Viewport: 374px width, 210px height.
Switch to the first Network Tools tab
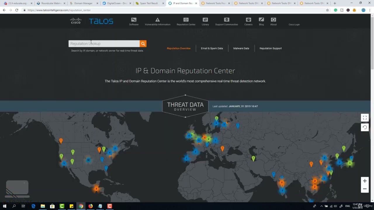click(x=215, y=3)
